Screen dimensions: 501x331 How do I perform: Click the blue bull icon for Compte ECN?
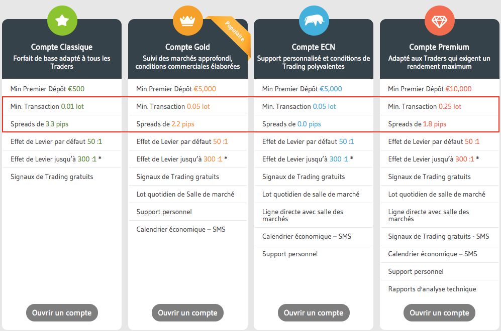pos(314,21)
